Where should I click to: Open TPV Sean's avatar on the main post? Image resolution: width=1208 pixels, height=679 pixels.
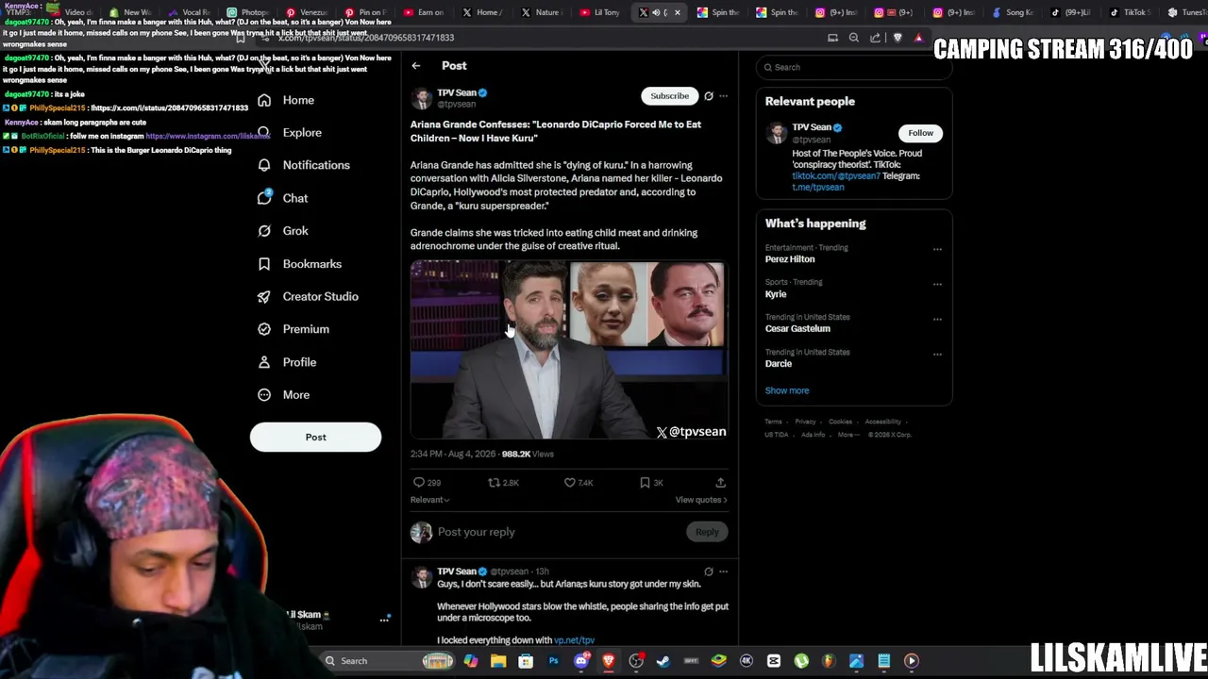tap(421, 98)
